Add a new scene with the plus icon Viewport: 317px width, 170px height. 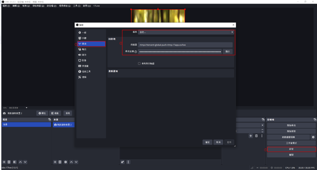tap(4, 162)
